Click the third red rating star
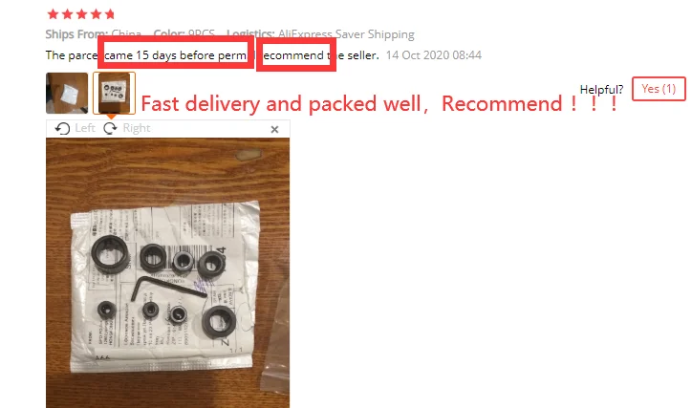 click(81, 14)
